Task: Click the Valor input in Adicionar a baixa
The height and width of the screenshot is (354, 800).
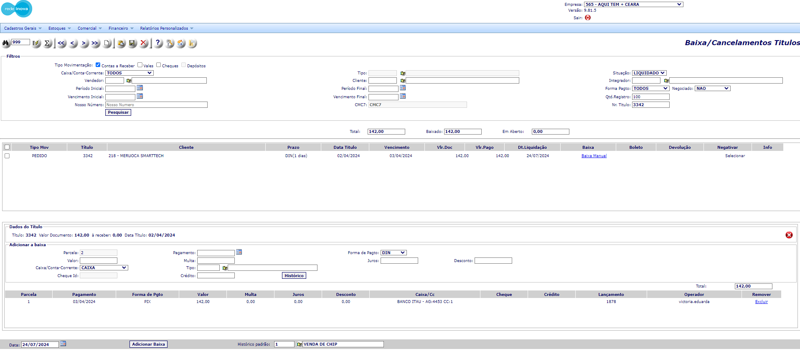Action: [x=99, y=261]
